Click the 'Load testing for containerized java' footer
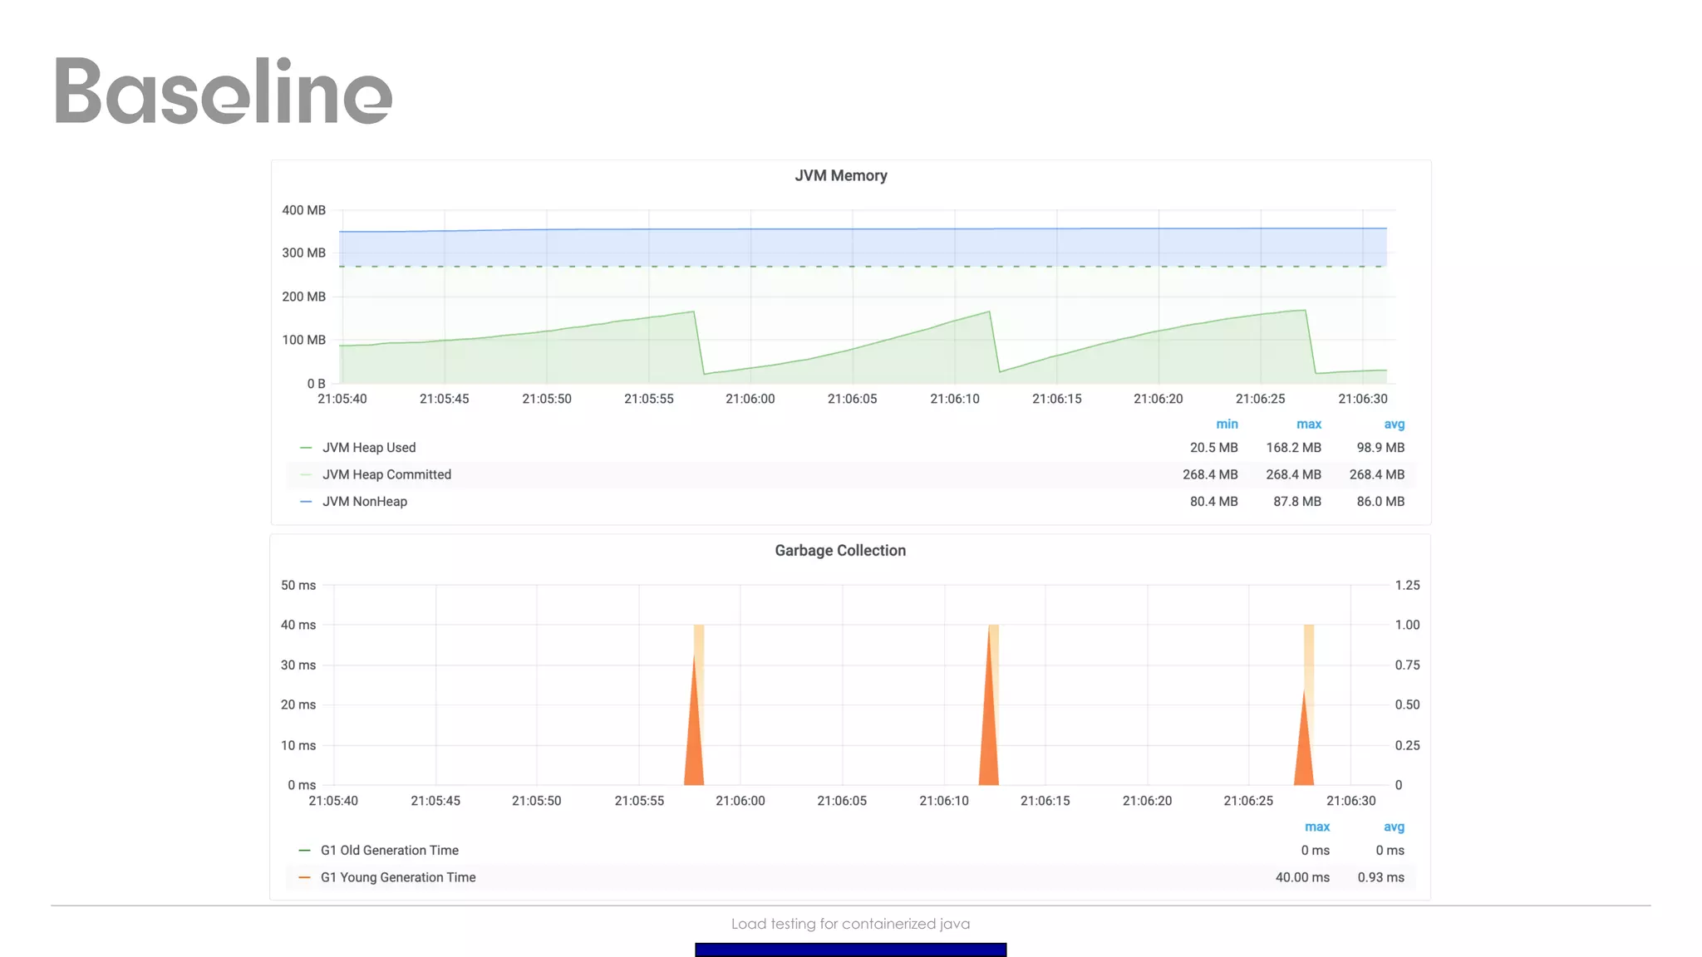This screenshot has height=957, width=1702. tap(850, 924)
